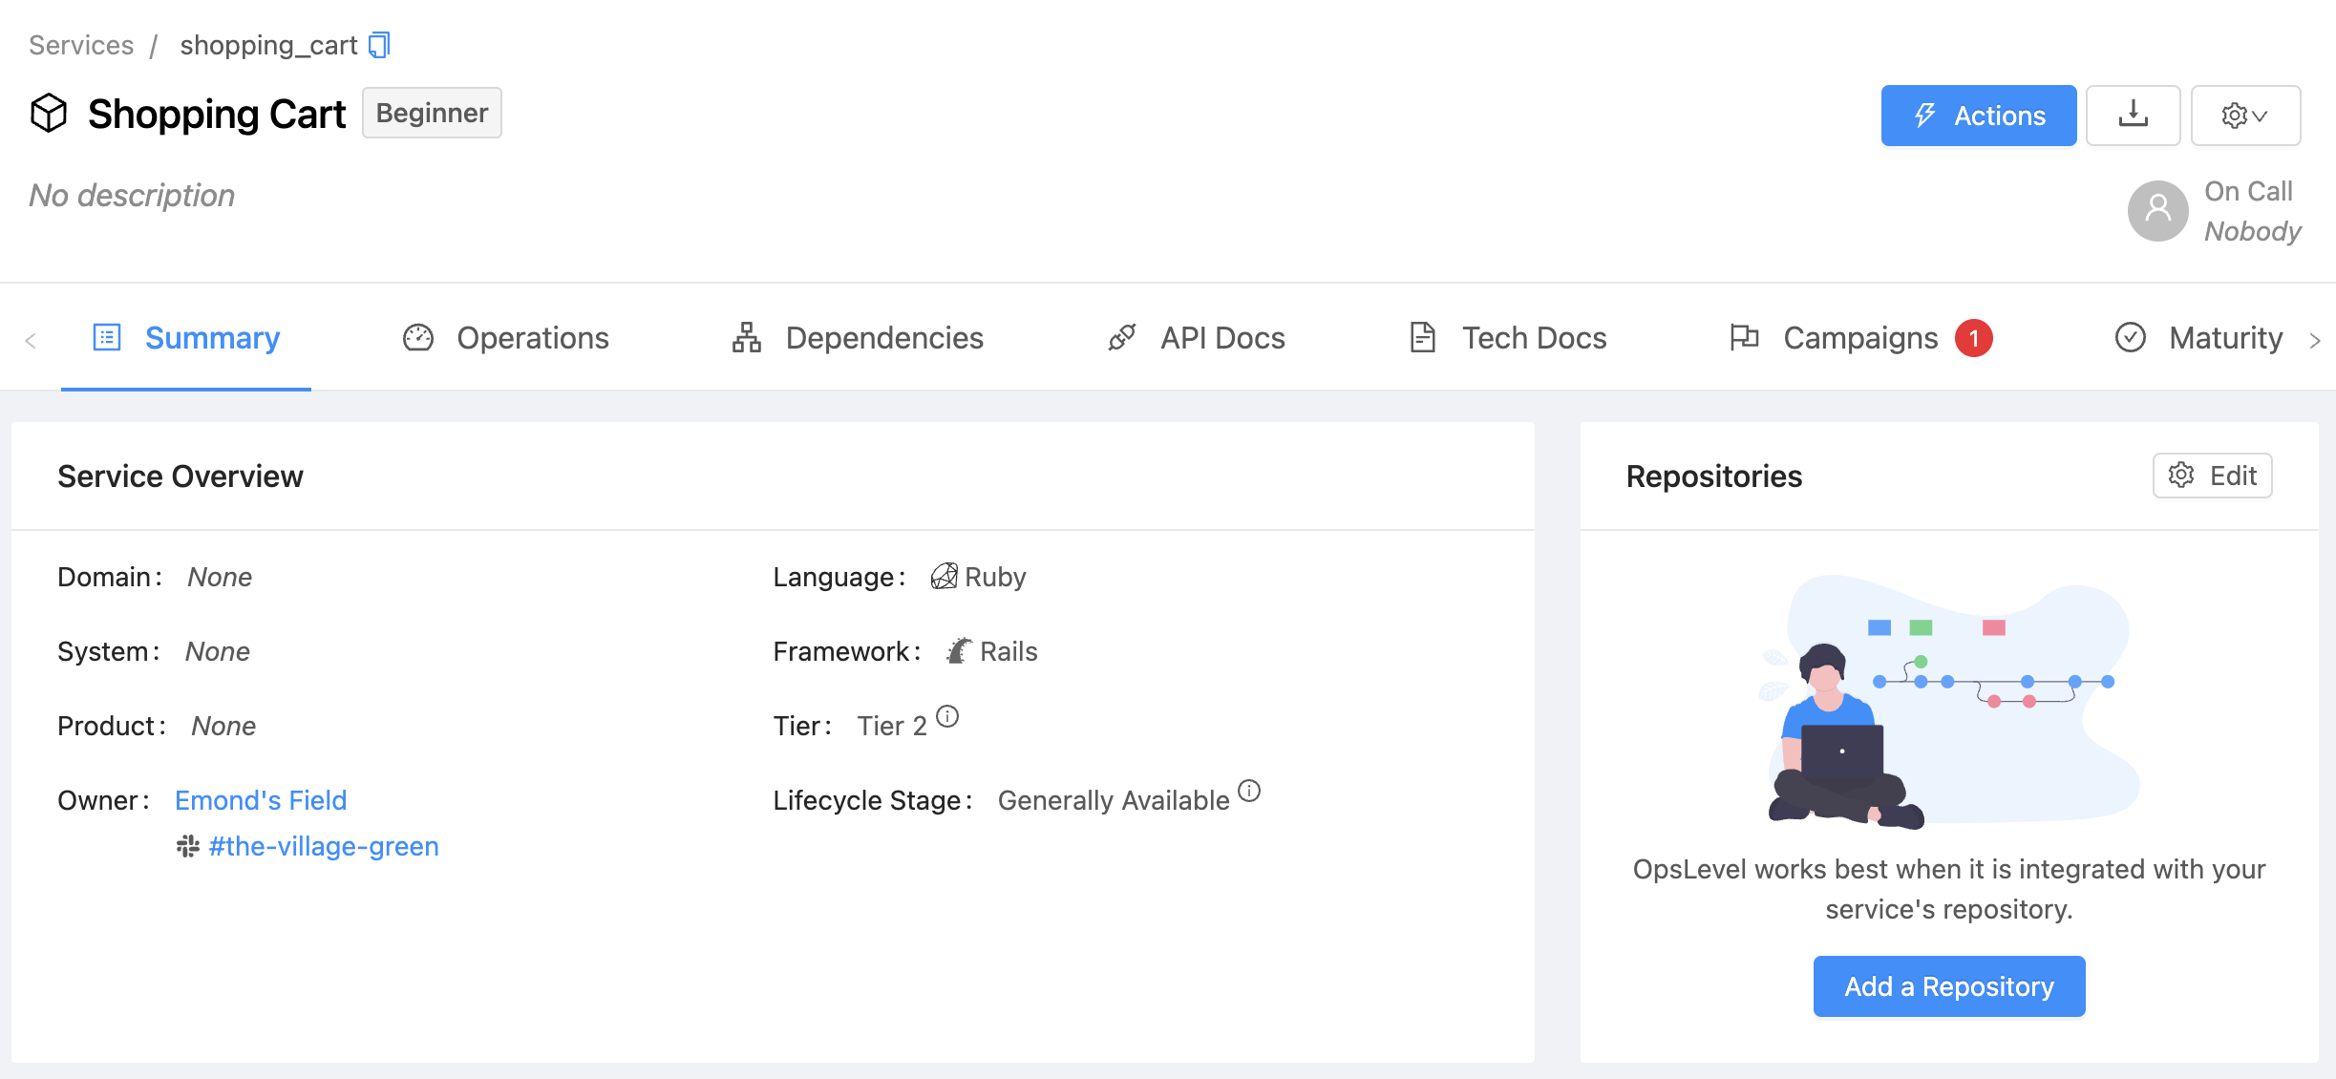Image resolution: width=2336 pixels, height=1079 pixels.
Task: Click the cube service icon beside Shopping Cart
Action: pos(49,114)
